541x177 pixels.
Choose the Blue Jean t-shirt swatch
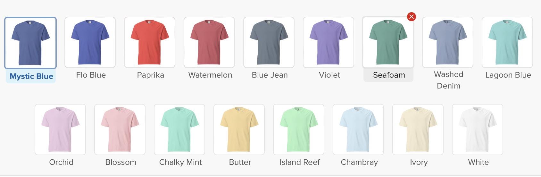(x=269, y=42)
